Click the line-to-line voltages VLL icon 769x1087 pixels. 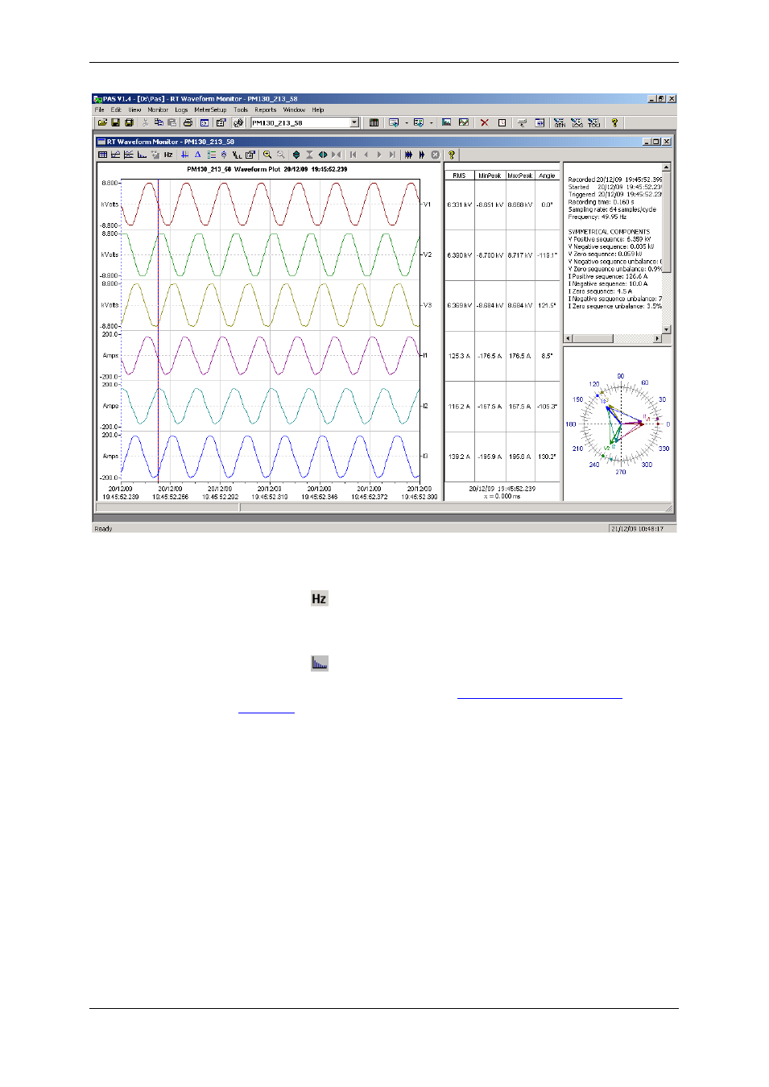click(x=237, y=155)
